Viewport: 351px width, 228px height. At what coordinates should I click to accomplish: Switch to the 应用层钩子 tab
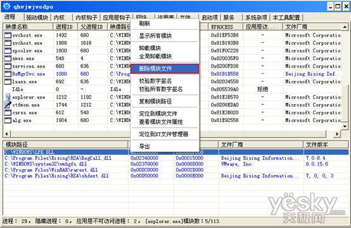click(116, 18)
